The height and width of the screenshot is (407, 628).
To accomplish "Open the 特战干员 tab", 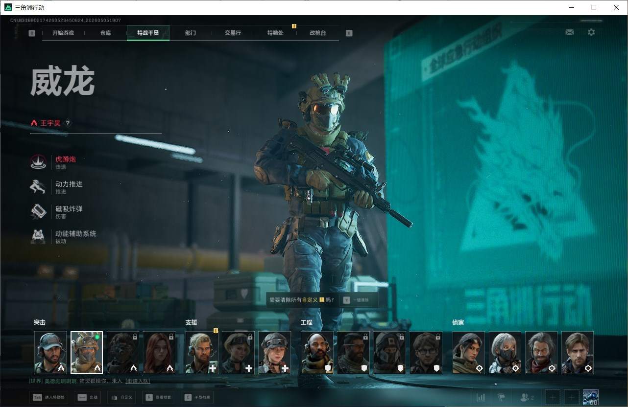I will pyautogui.click(x=148, y=33).
